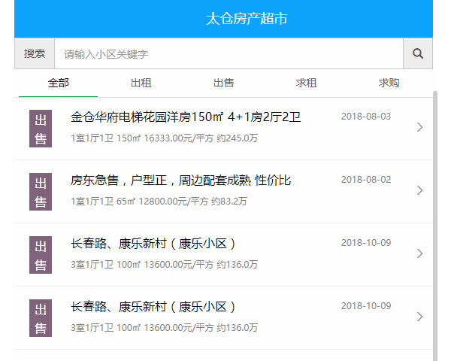Click the 出售 badge on 金仓华府 listing
The height and width of the screenshot is (361, 451).
tap(41, 129)
